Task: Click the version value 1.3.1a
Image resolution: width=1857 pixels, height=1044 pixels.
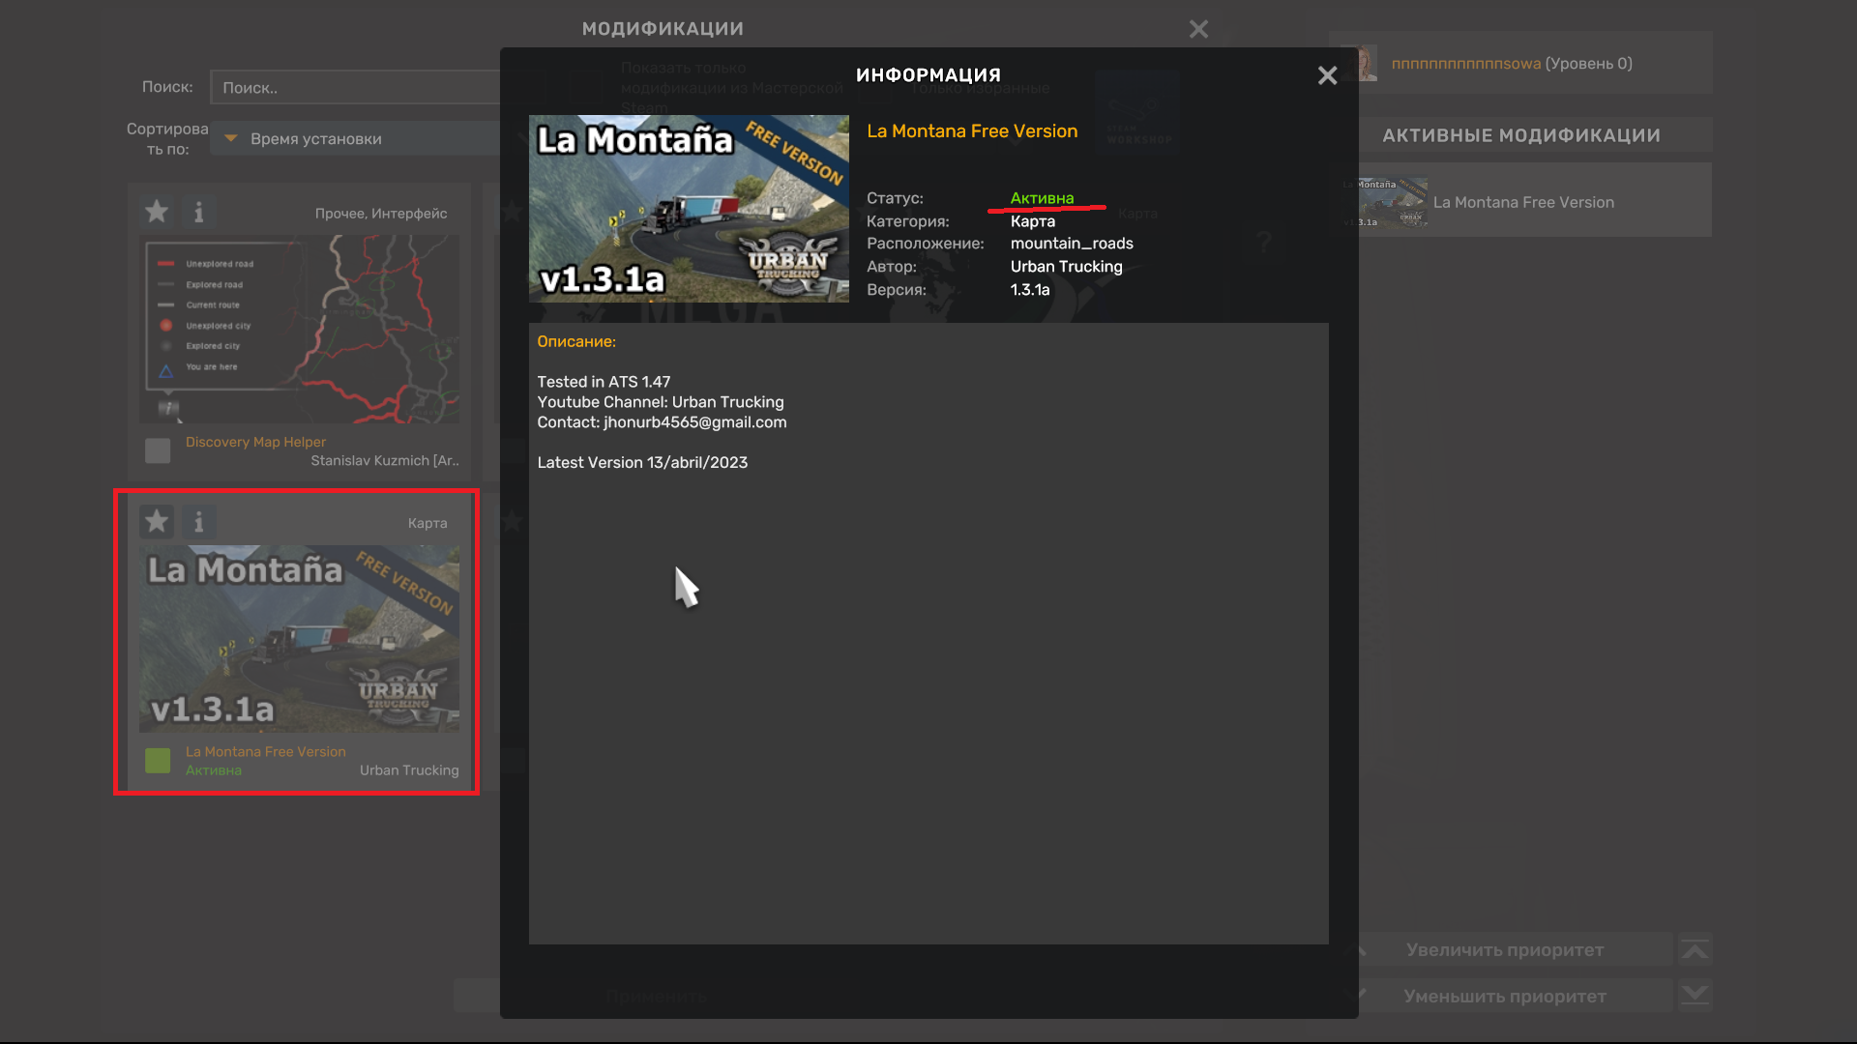Action: (1030, 290)
